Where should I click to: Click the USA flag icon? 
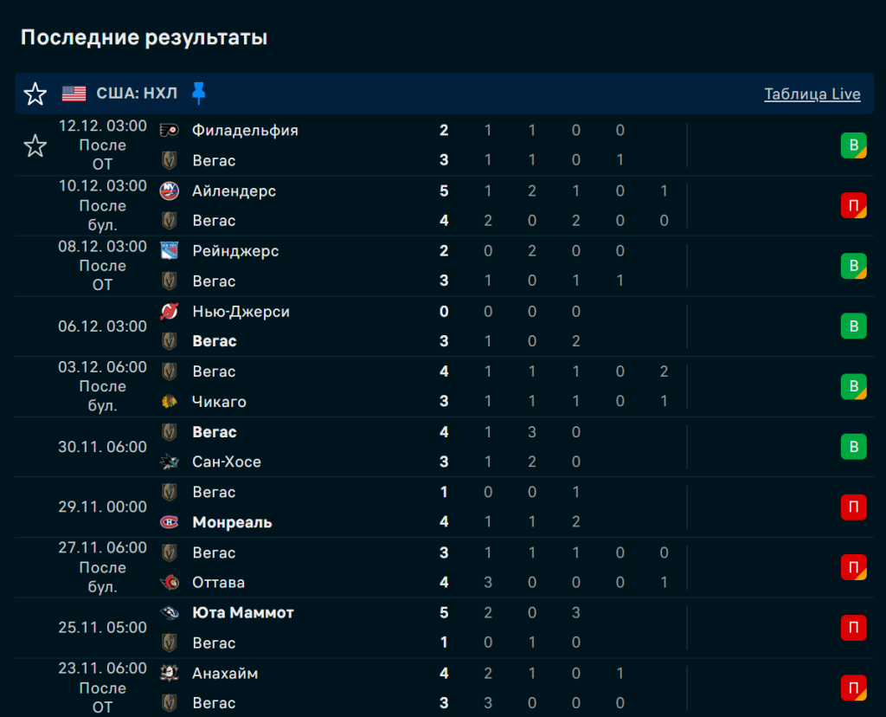tap(74, 94)
